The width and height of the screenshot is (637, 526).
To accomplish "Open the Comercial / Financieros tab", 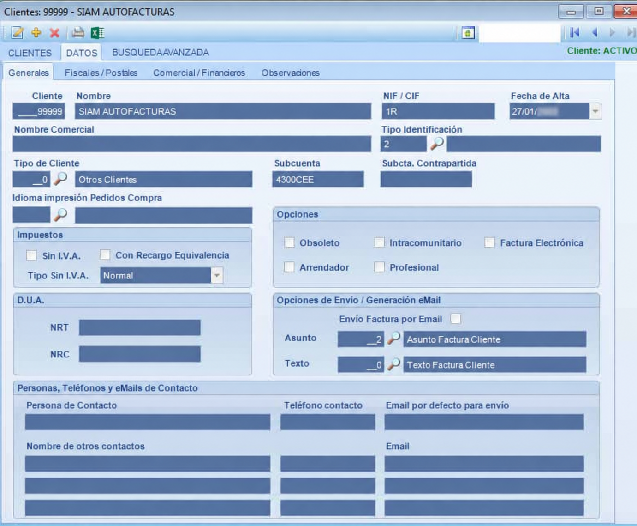I will point(199,73).
